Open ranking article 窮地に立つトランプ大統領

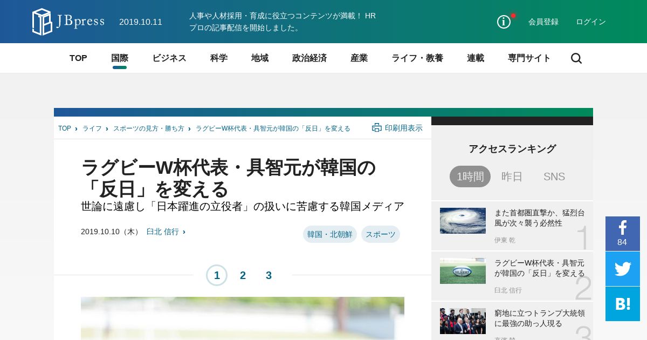(x=540, y=318)
